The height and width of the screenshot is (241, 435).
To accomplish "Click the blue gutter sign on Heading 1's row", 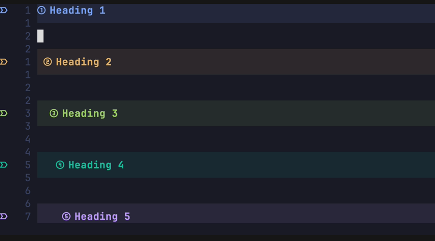I will (4, 10).
